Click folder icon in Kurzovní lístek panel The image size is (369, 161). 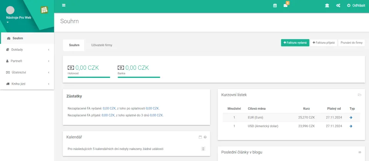pyautogui.click(x=359, y=95)
